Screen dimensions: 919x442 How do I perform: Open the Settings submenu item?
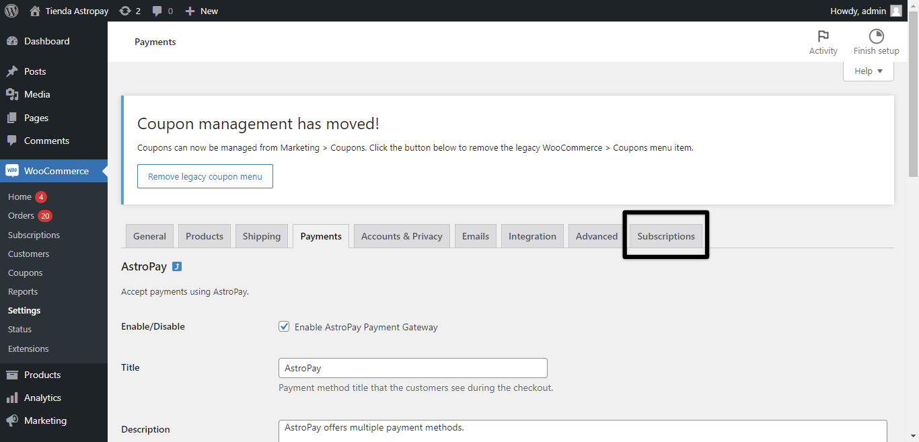pos(24,310)
